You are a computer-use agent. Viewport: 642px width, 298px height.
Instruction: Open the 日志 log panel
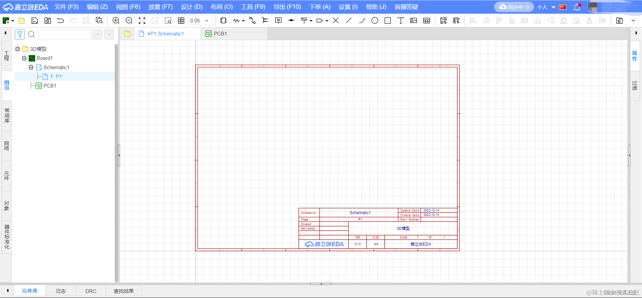click(61, 291)
